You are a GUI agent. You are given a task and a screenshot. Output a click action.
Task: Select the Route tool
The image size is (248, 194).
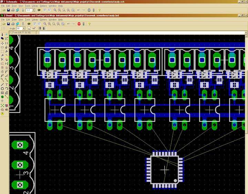(2, 80)
